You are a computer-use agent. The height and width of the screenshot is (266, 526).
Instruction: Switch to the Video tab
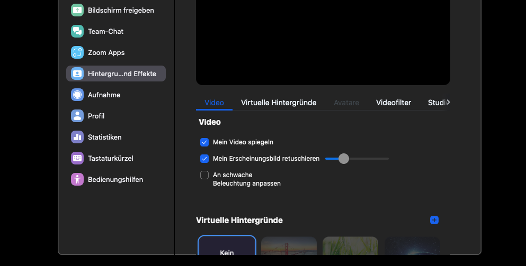(214, 103)
